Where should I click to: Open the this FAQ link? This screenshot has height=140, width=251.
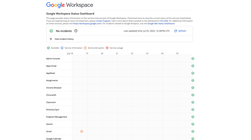[164, 21]
